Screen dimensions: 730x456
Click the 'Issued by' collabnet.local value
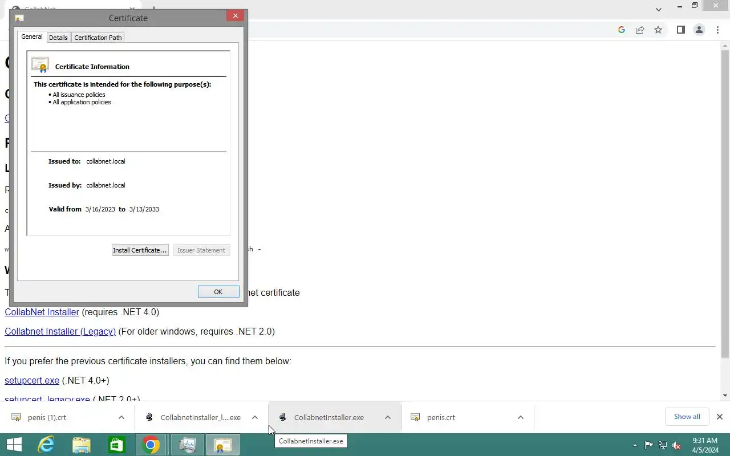tap(106, 185)
